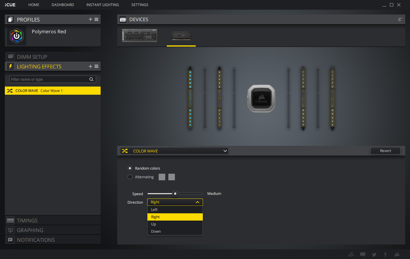This screenshot has height=259, width=410.
Task: Open the Color Wave effect type dropdown
Action: [x=174, y=151]
